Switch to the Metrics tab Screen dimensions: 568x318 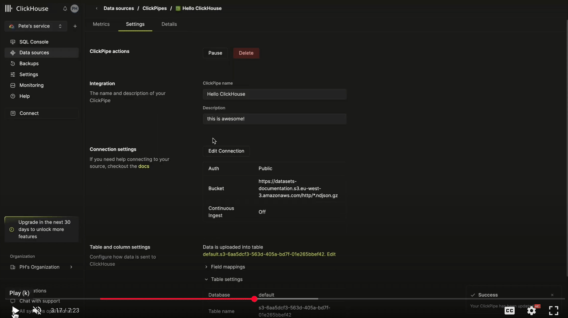pos(101,24)
